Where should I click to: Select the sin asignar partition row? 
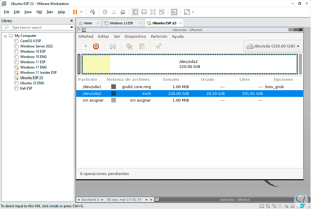[x=190, y=100]
